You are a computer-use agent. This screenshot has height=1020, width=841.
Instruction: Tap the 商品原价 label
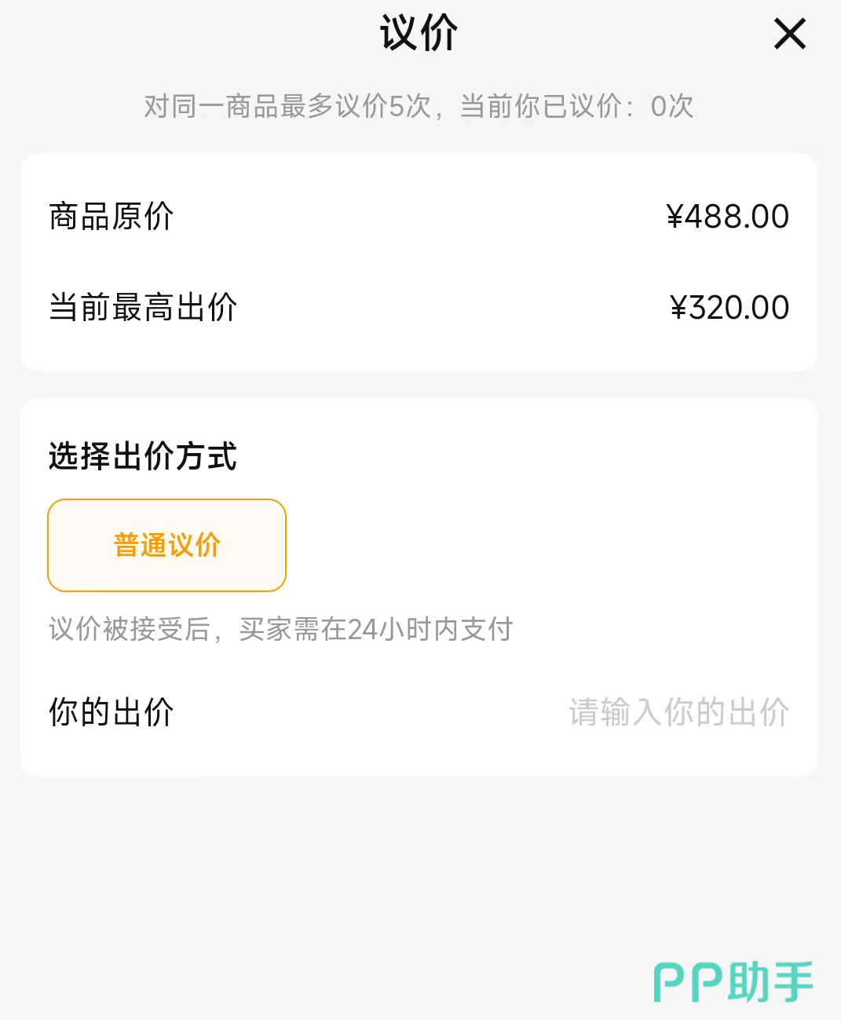pyautogui.click(x=111, y=217)
